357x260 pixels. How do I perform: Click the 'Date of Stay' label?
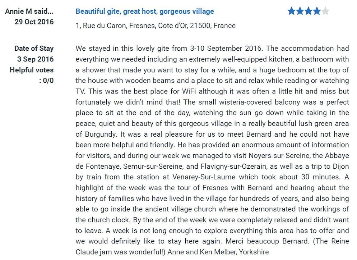(34, 49)
